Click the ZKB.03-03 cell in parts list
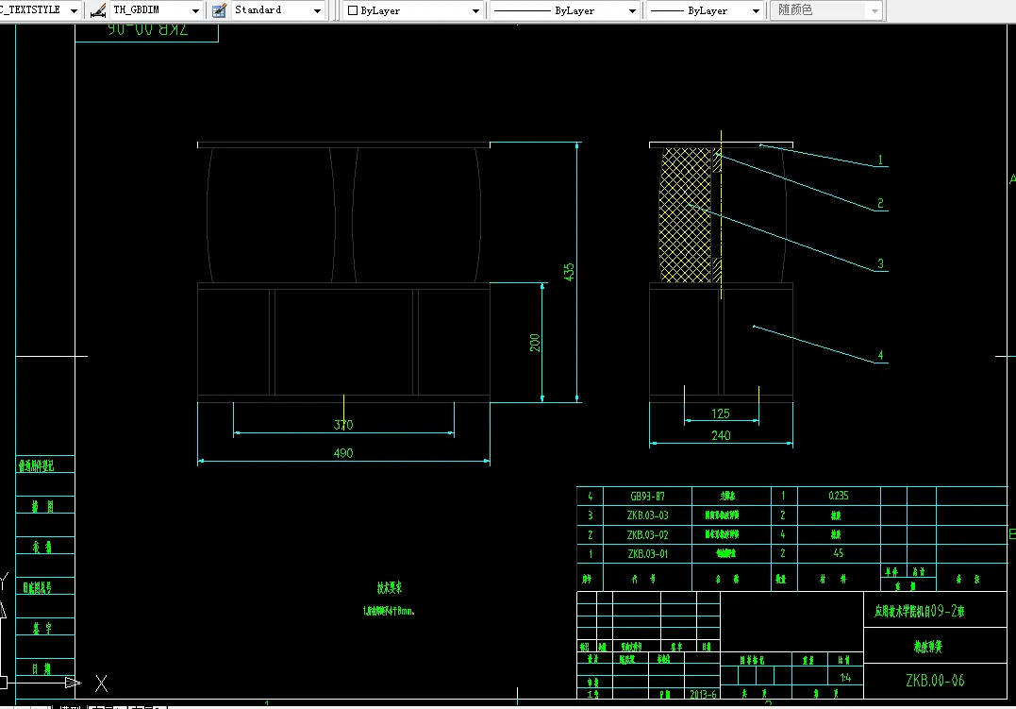The height and width of the screenshot is (709, 1016). coord(647,515)
